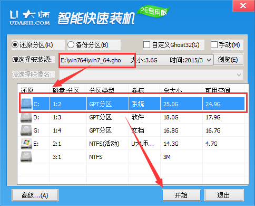Click the green PE专用版 badge
Viewport: 255px width, 206px height.
tap(154, 12)
